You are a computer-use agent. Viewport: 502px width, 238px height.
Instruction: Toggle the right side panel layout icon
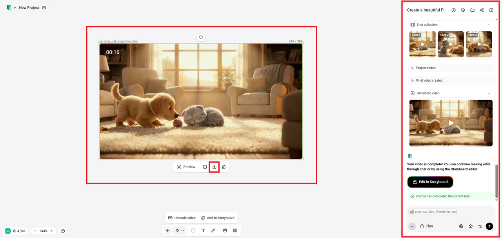(x=491, y=10)
